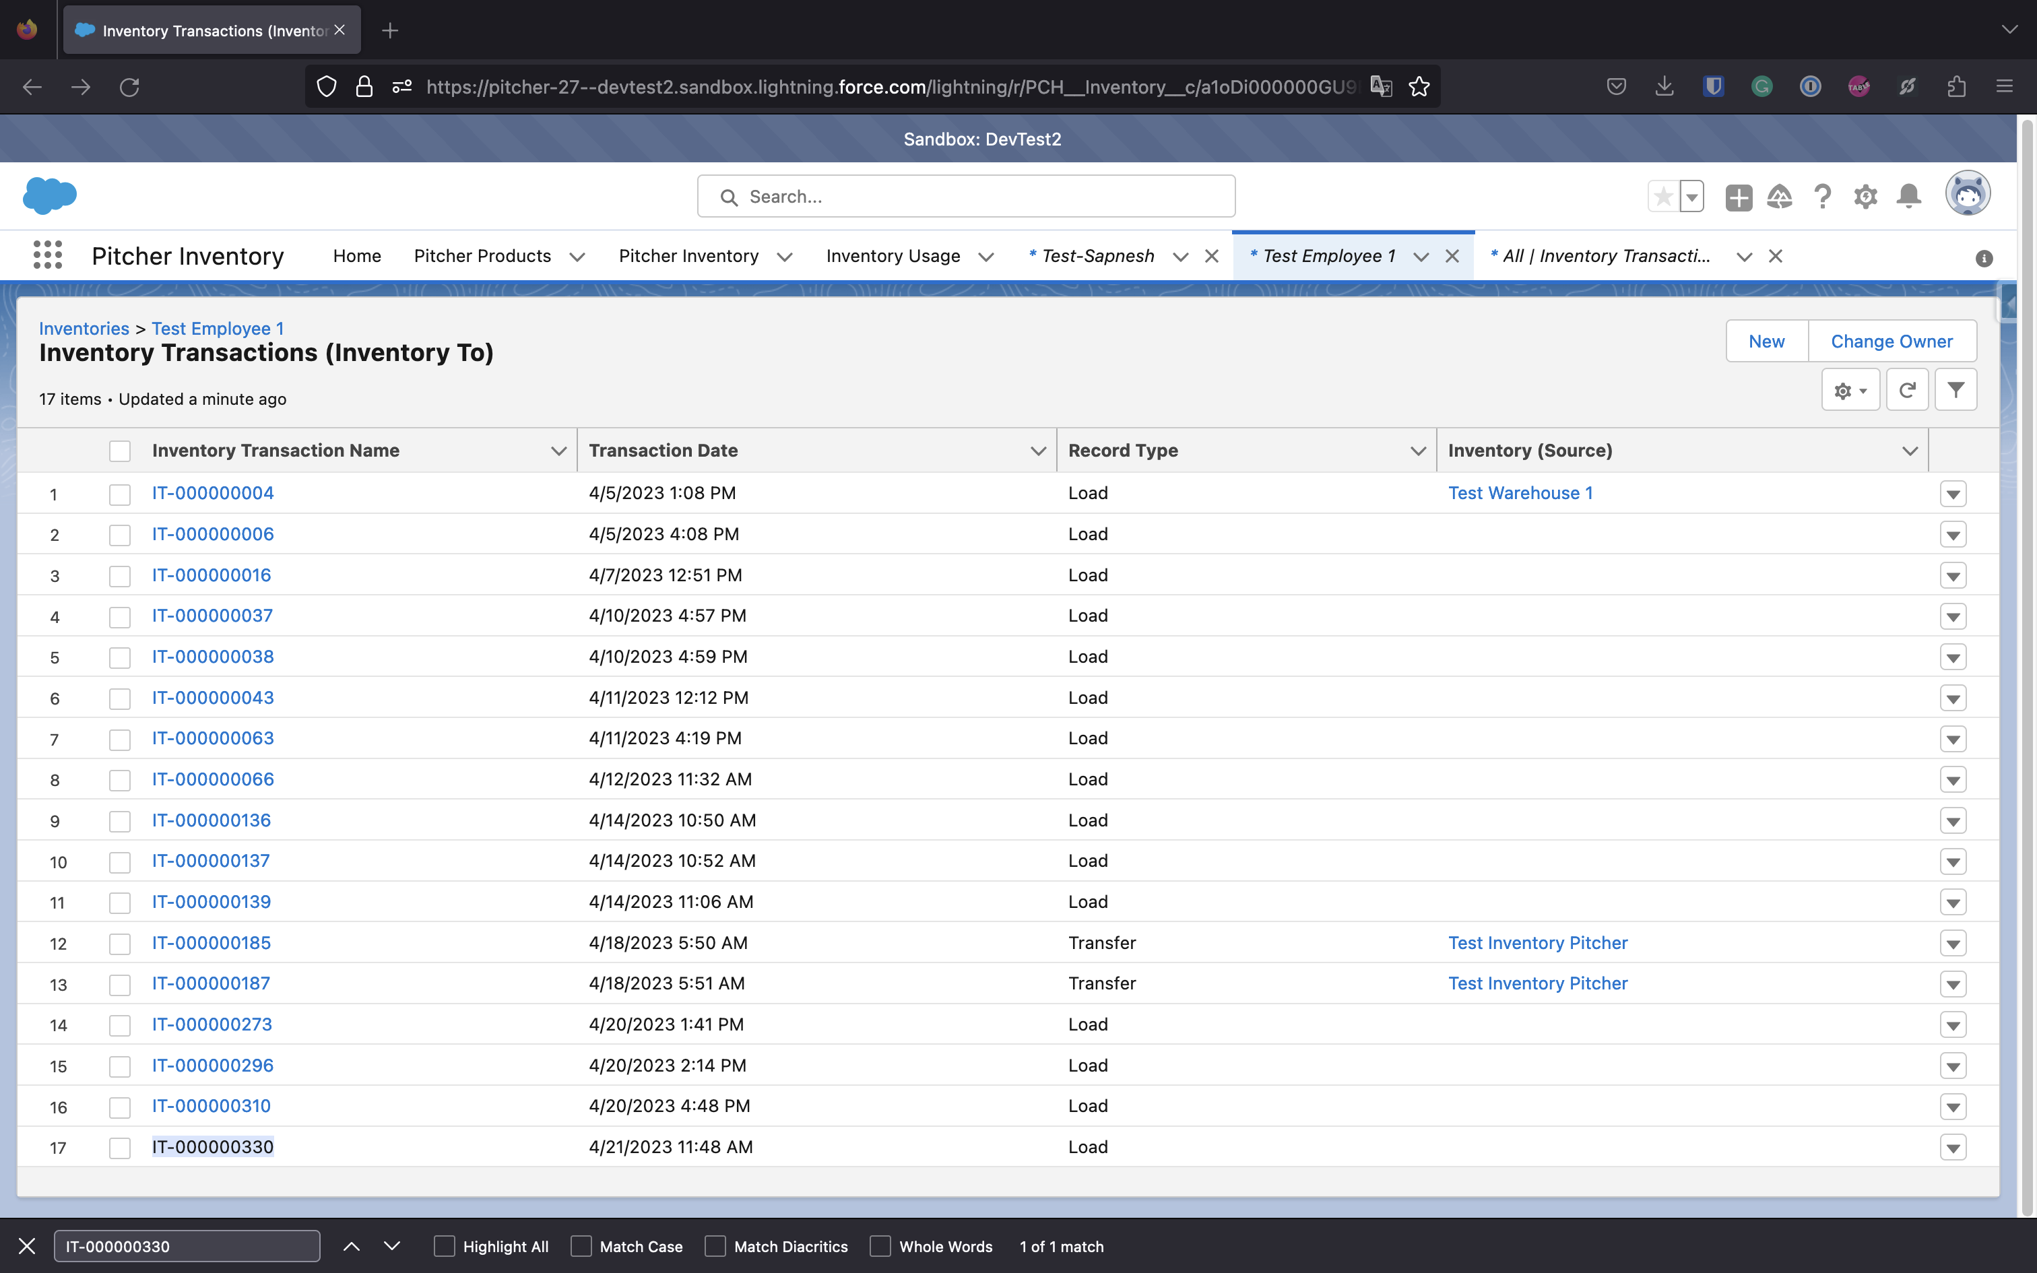Toggle the Match Case checkbox
The width and height of the screenshot is (2037, 1273).
581,1246
